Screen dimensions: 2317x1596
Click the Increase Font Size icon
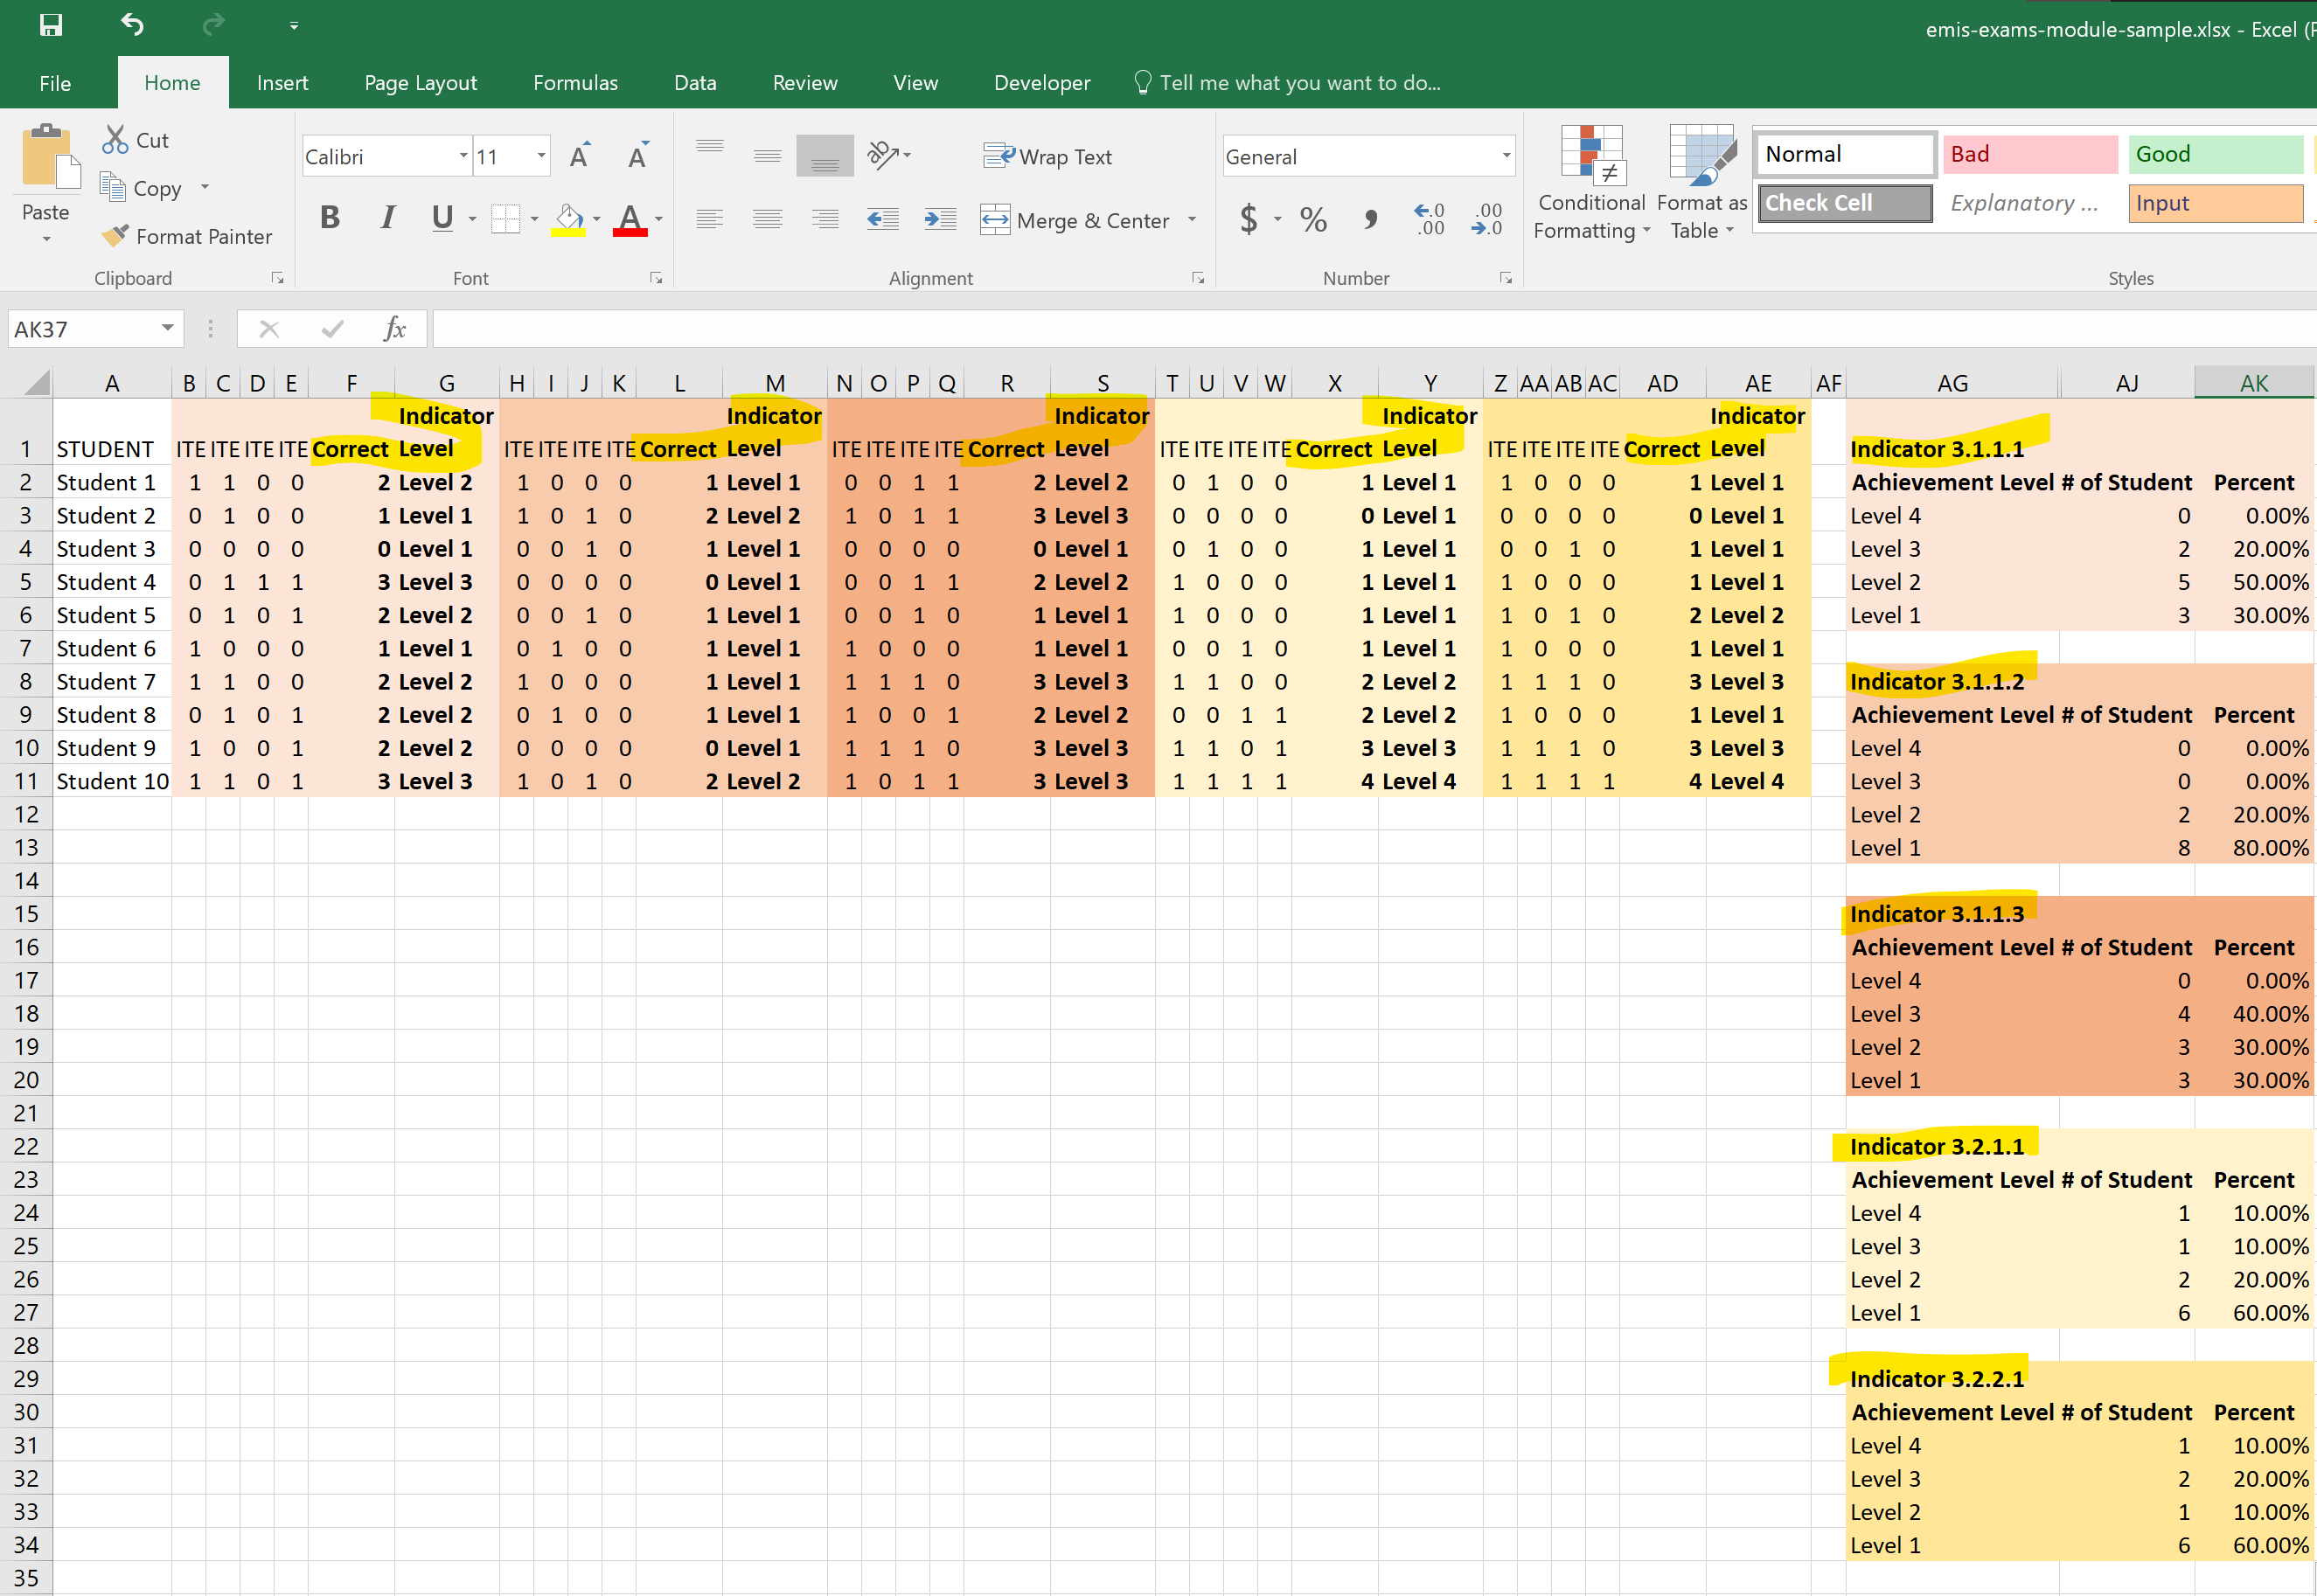581,156
